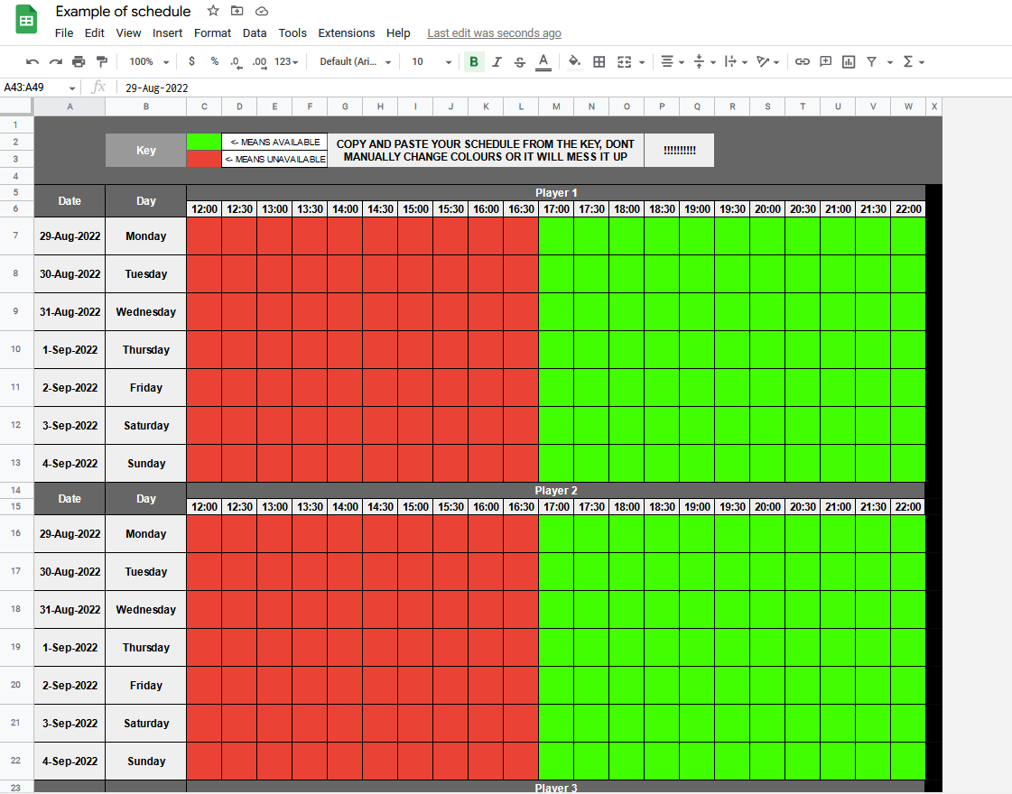Insert link icon
This screenshot has width=1012, height=794.
pos(803,62)
